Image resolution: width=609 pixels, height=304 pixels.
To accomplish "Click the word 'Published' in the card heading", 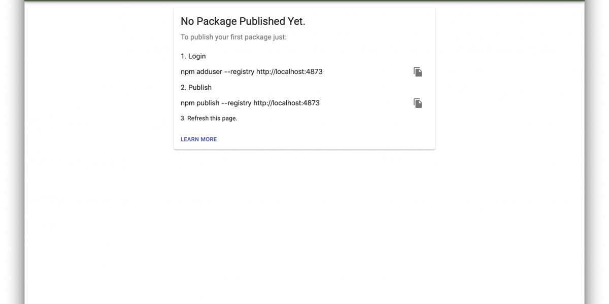I will (262, 21).
